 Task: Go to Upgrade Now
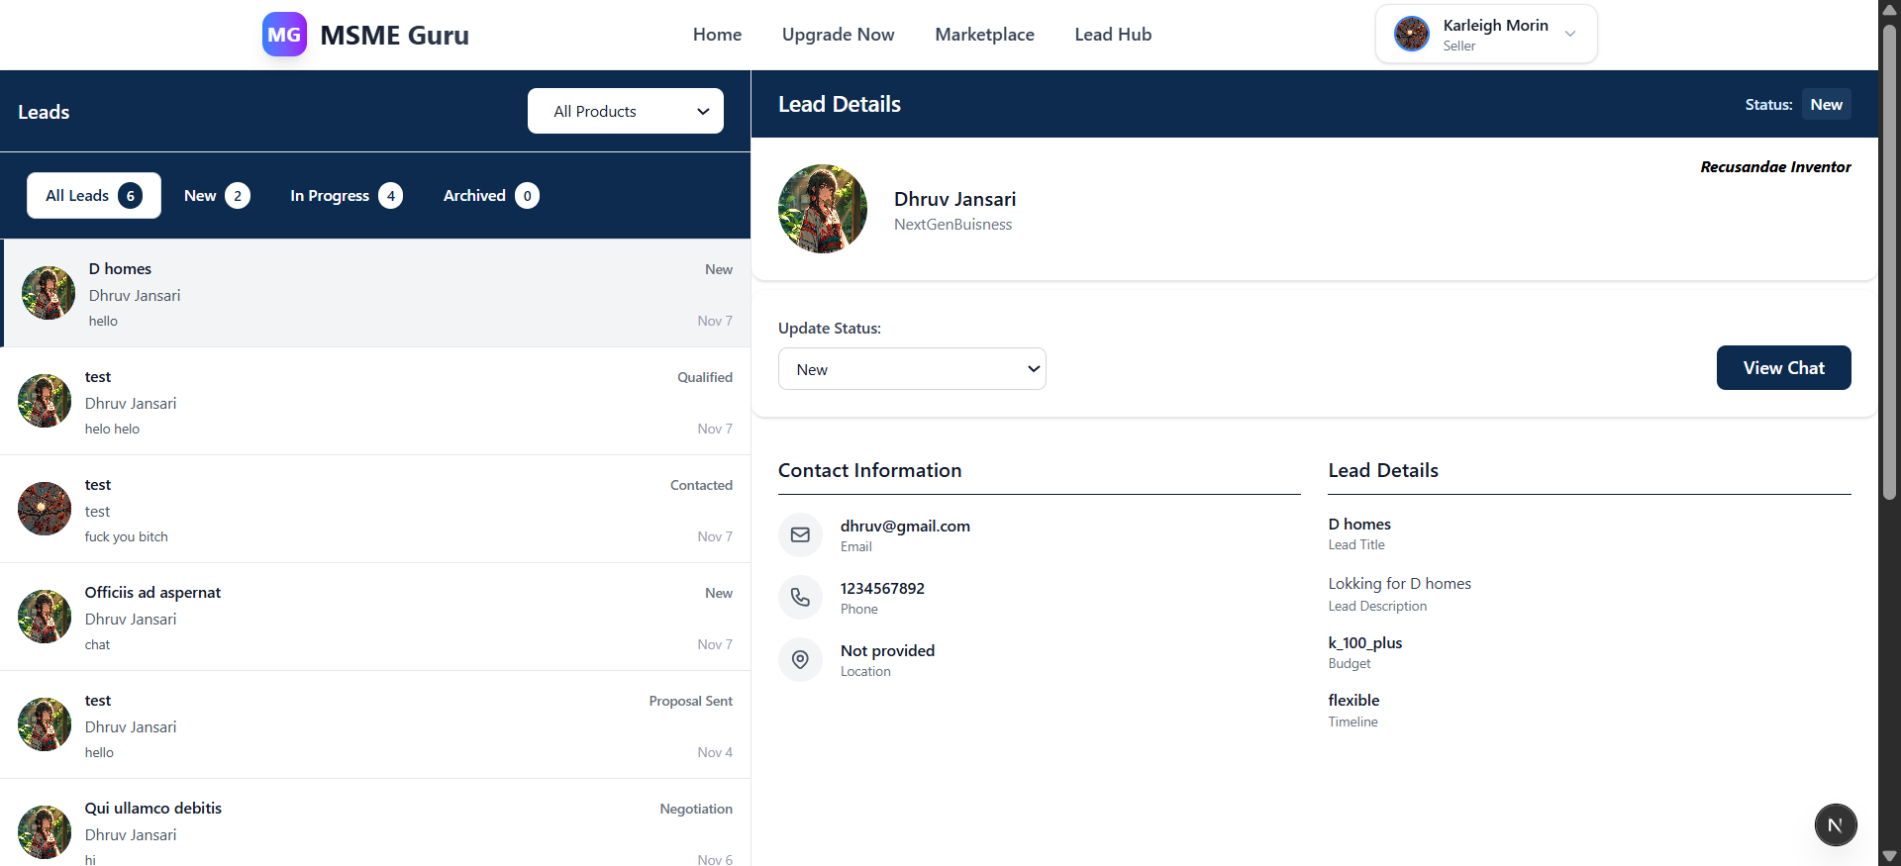(x=838, y=35)
